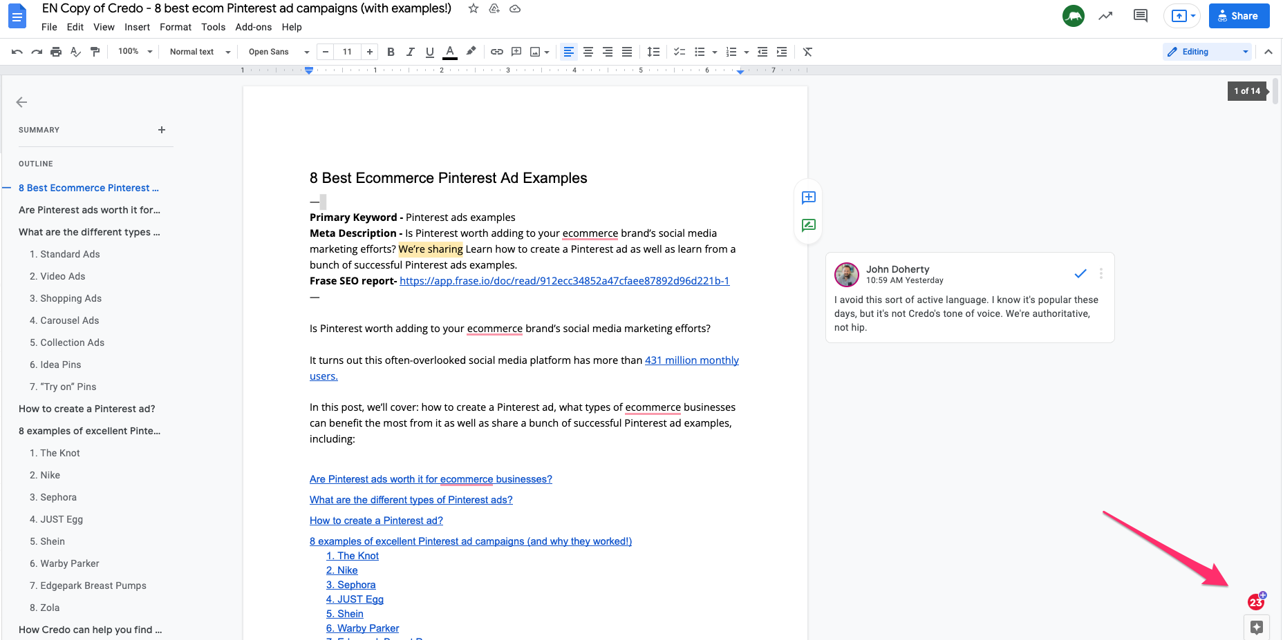Resolve John Doherty's comment with the checkmark
This screenshot has height=640, width=1283.
click(x=1080, y=273)
